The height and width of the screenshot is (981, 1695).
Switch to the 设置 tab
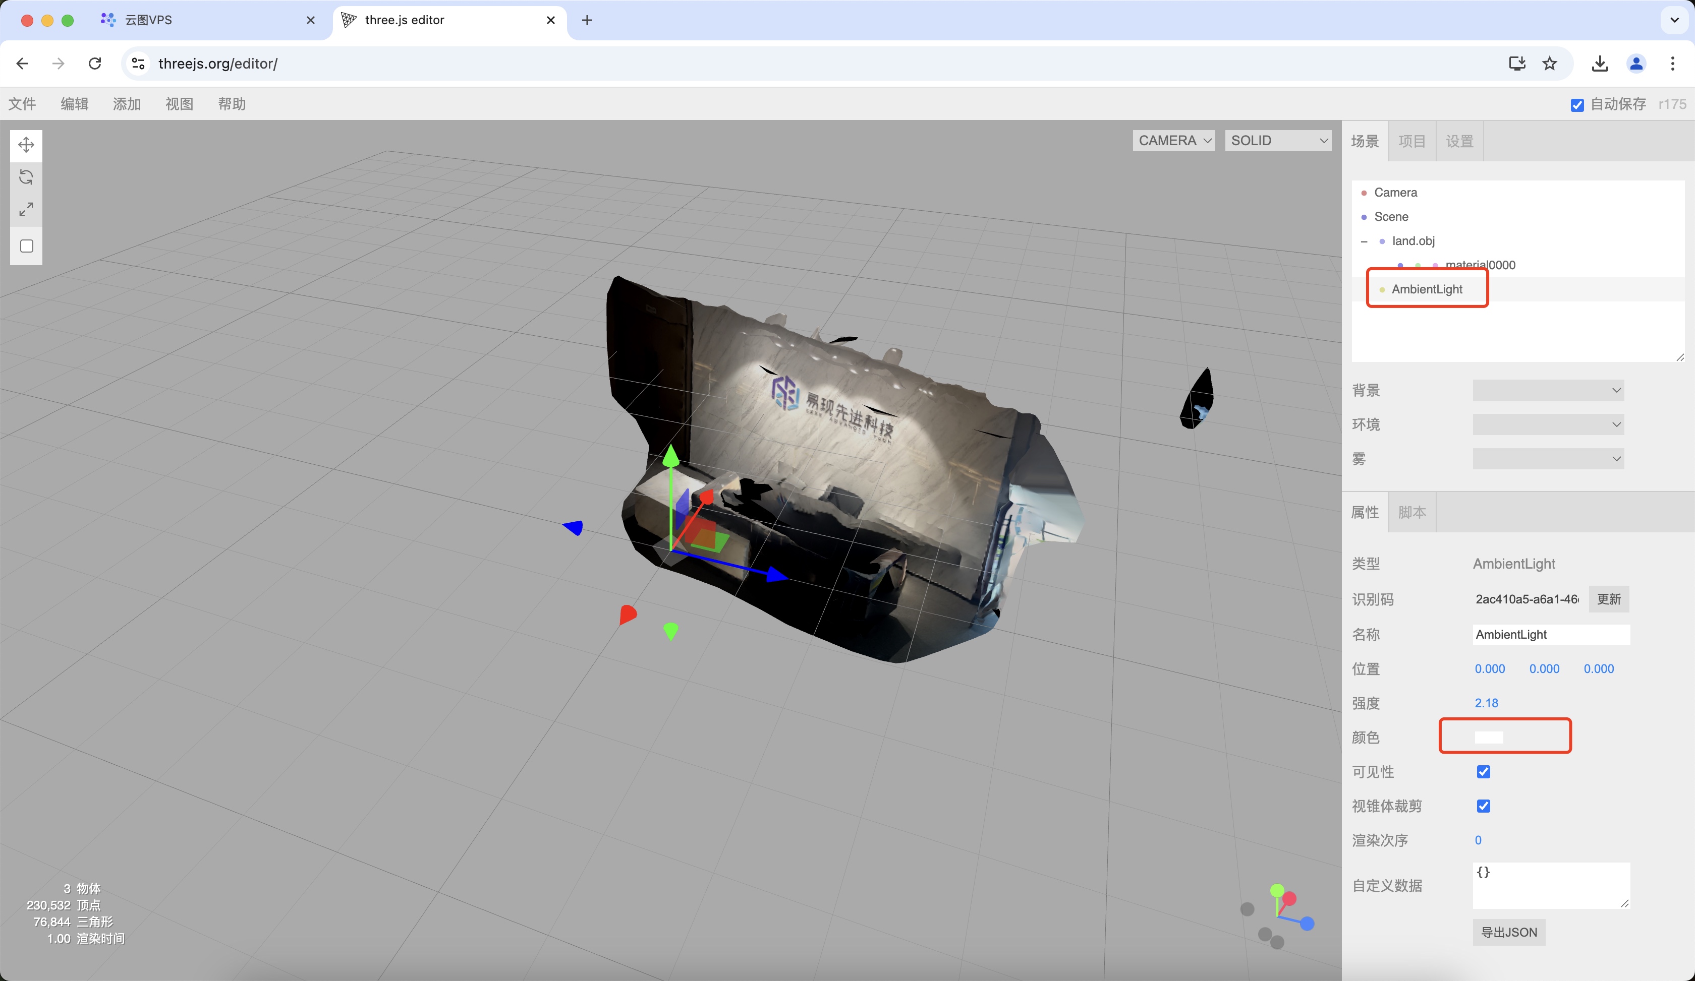(1459, 141)
